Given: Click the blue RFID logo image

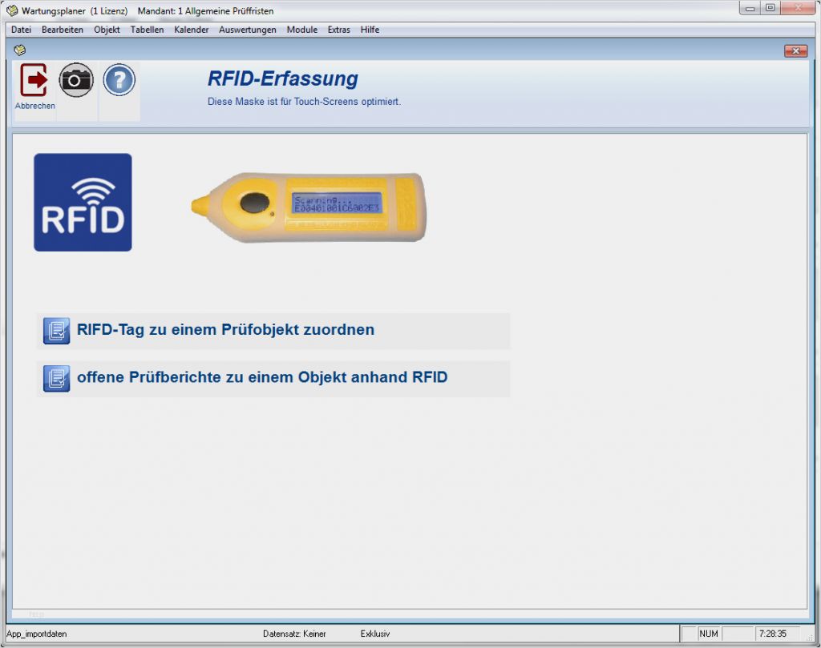Looking at the screenshot, I should tap(83, 202).
